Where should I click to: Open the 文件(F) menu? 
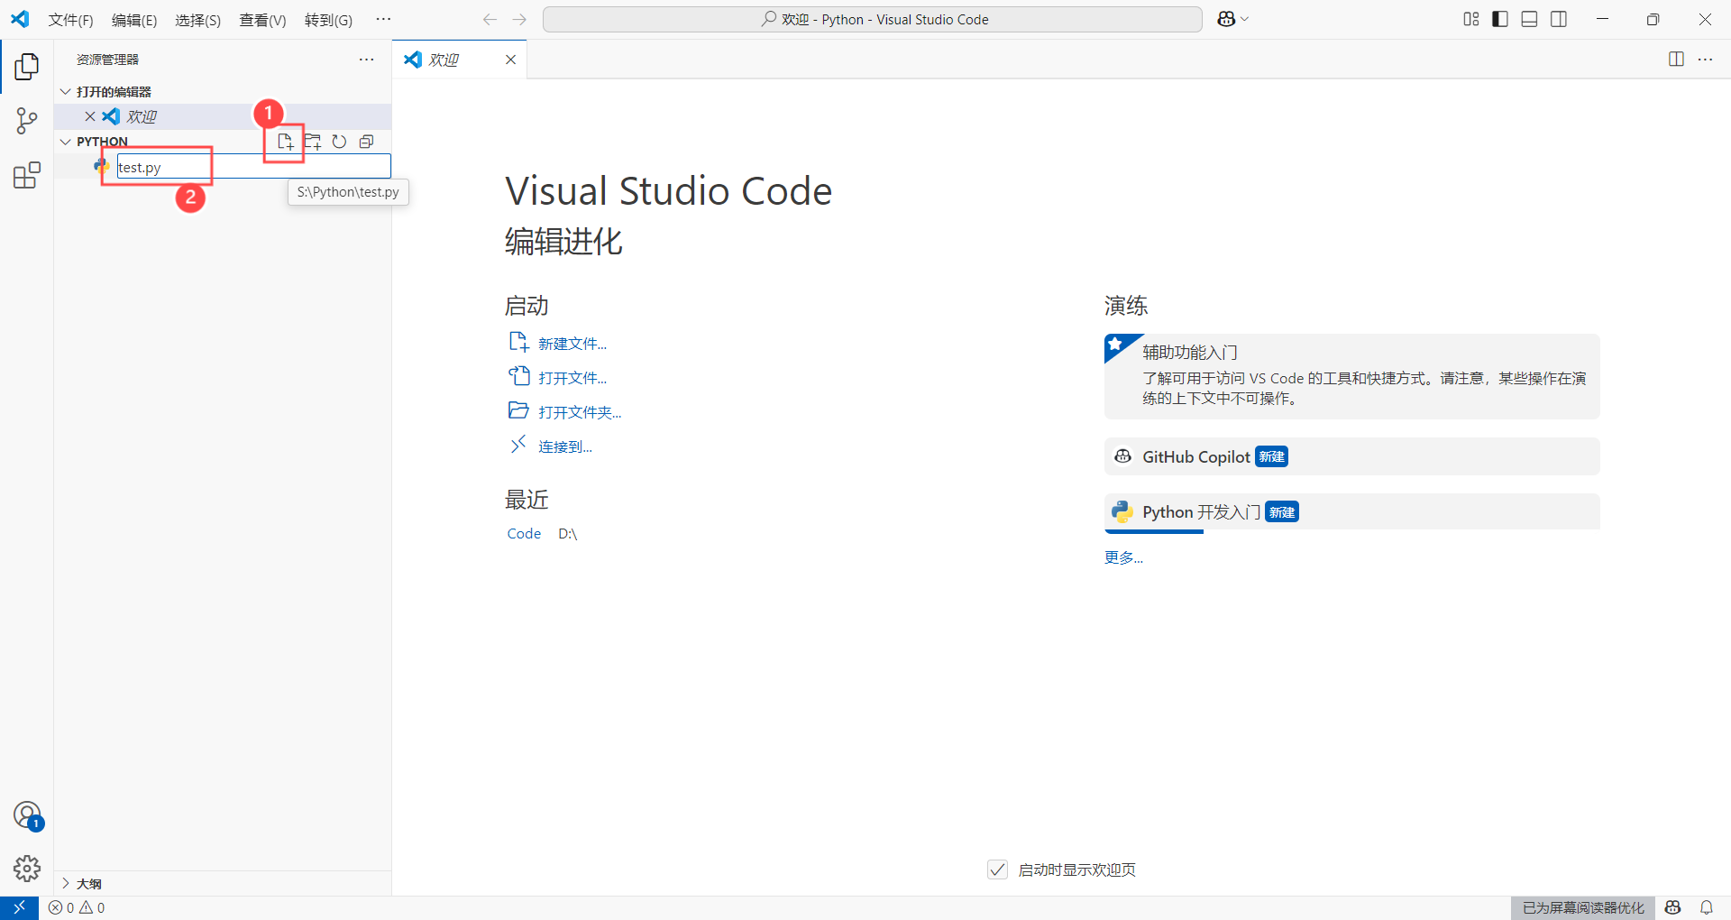(x=70, y=19)
